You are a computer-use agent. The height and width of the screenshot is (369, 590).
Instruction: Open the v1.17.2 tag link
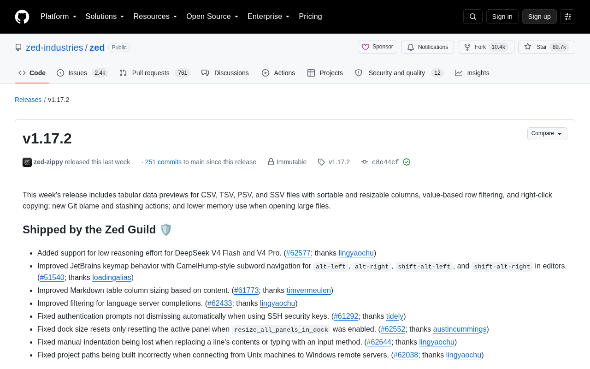(x=339, y=162)
